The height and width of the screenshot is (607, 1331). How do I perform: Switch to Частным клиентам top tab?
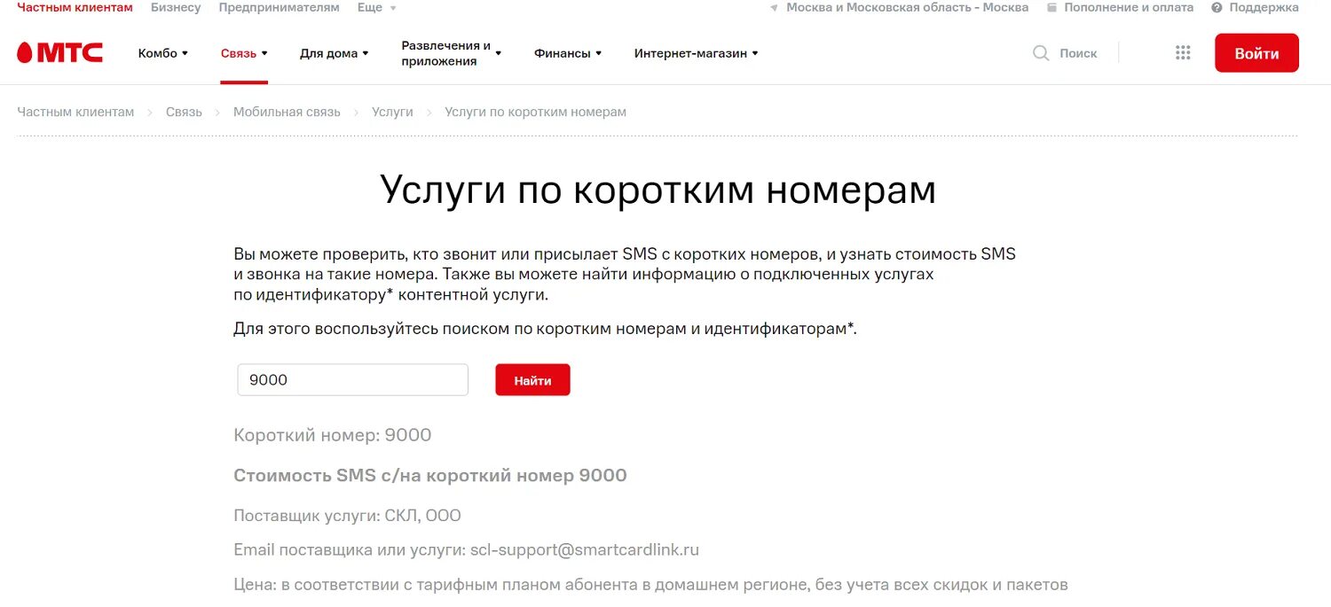(75, 7)
